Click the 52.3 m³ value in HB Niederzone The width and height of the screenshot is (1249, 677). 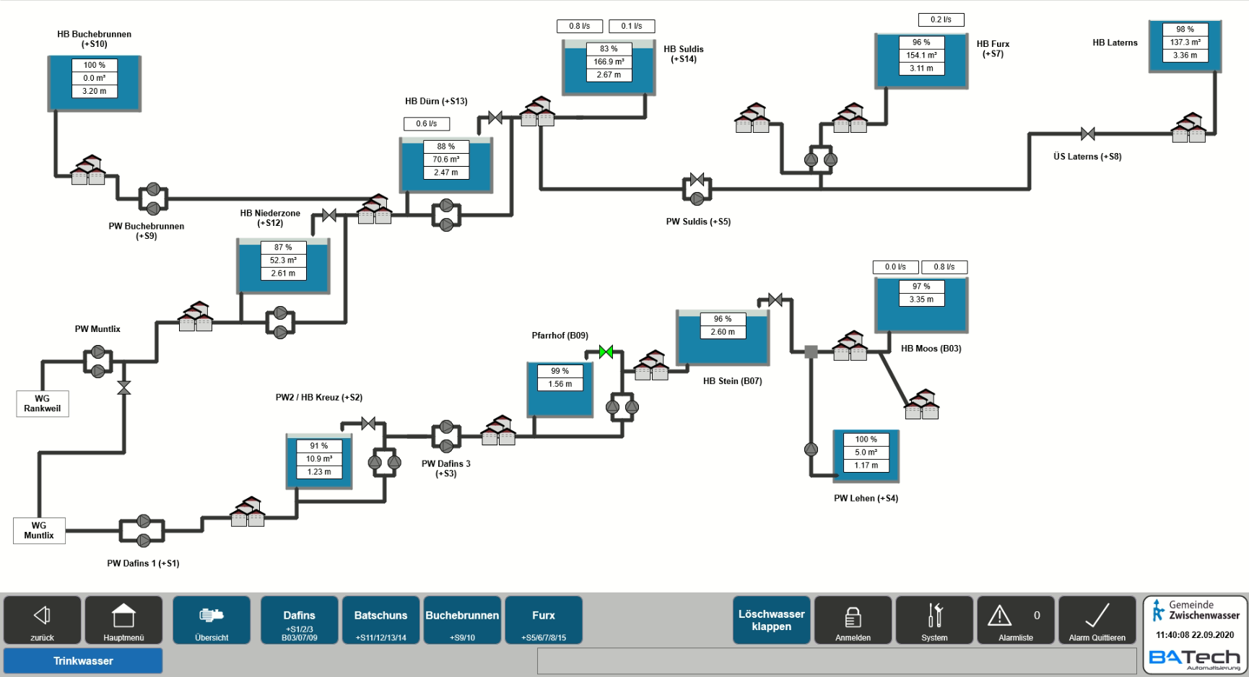pos(283,261)
